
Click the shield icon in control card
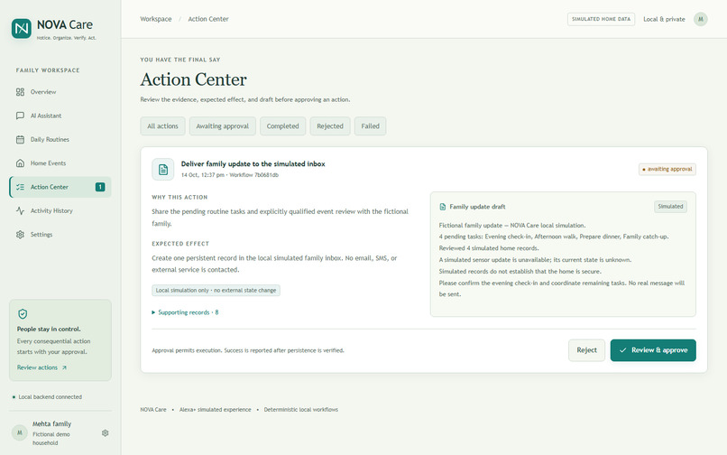click(x=23, y=314)
